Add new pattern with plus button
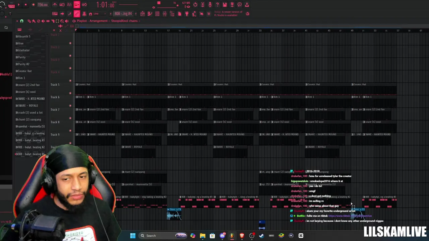Viewport: 429px width, 241px height. [136, 14]
